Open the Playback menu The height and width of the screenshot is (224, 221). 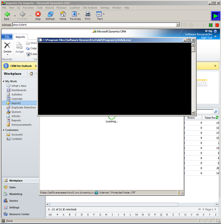(x=61, y=8)
